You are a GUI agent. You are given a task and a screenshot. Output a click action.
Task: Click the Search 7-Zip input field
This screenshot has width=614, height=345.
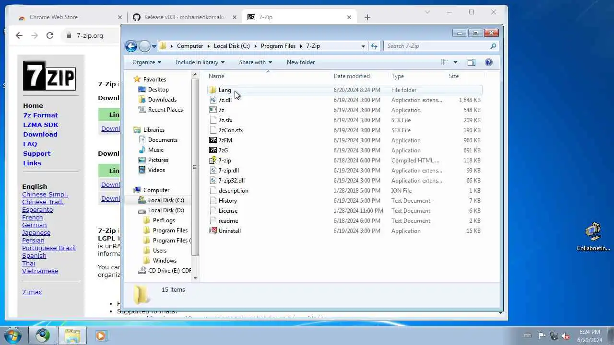(437, 46)
